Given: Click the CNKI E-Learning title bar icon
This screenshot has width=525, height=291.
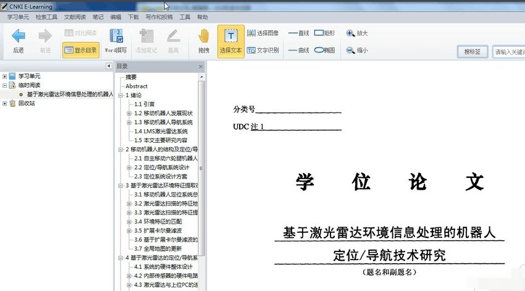Looking at the screenshot, I should [x=4, y=6].
